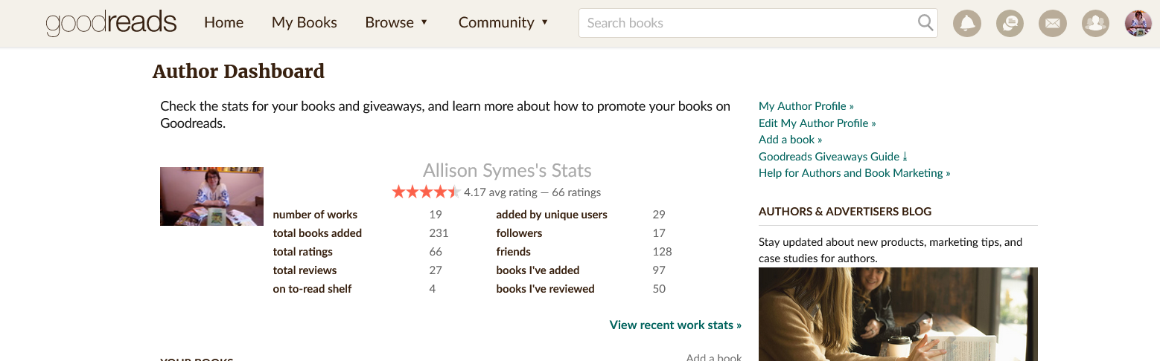
Task: Open the My Books menu item
Action: coord(304,23)
